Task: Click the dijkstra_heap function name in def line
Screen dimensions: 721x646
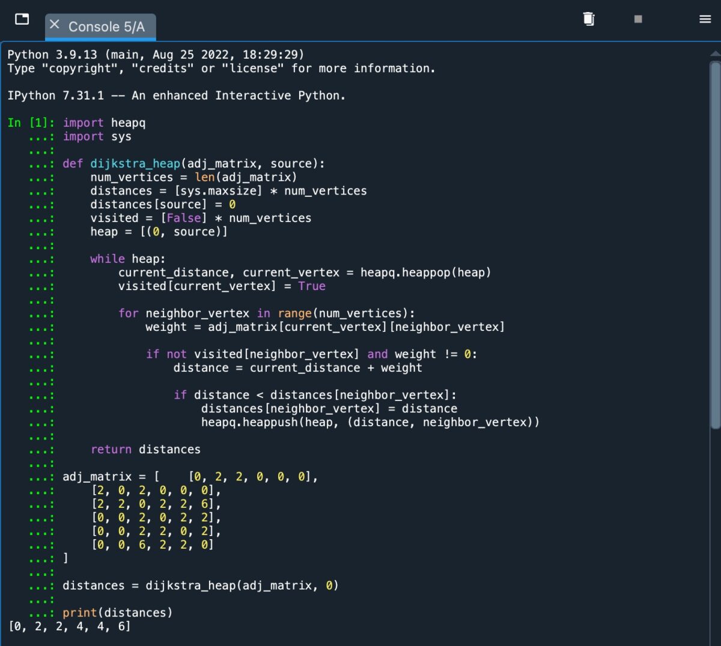Action: [x=135, y=164]
